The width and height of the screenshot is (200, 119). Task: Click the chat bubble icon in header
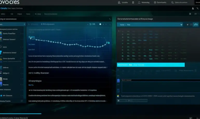pos(155,3)
